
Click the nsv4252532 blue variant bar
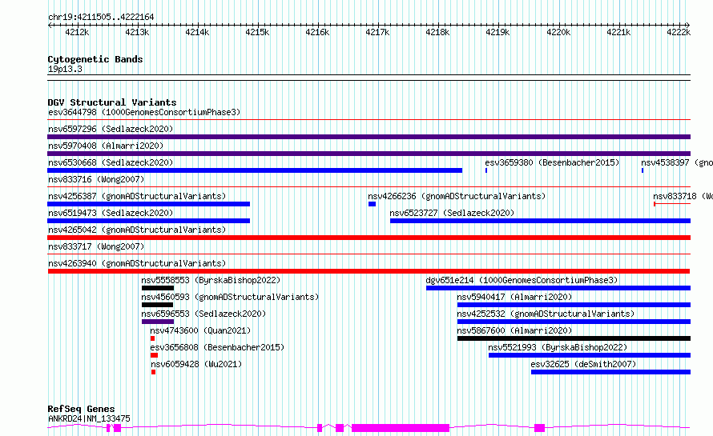click(574, 322)
